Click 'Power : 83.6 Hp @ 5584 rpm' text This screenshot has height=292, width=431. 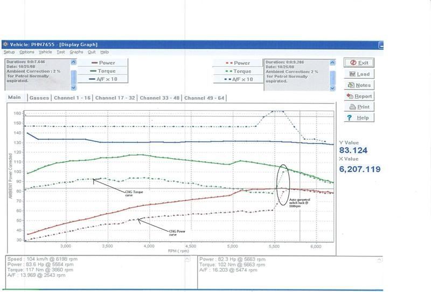(41, 264)
